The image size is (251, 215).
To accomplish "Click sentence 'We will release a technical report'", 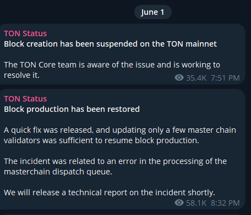I will pyautogui.click(x=110, y=193).
